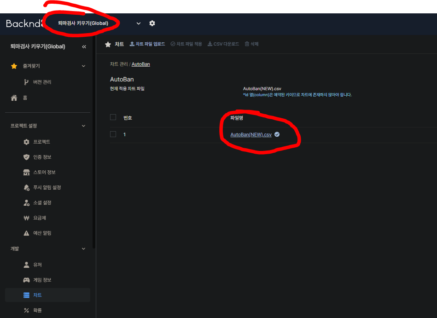The image size is (437, 318).
Task: Click the AutoBan breadcrumb link
Action: 140,64
